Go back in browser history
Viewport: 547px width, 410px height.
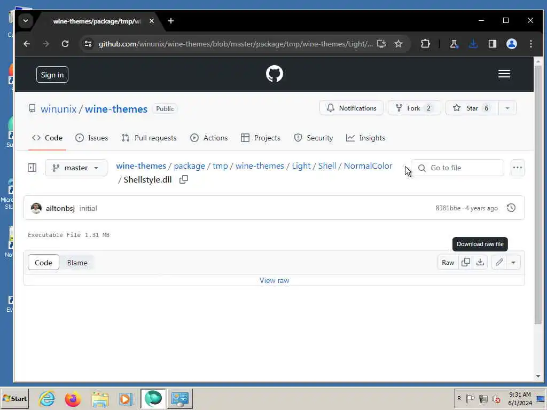point(27,44)
